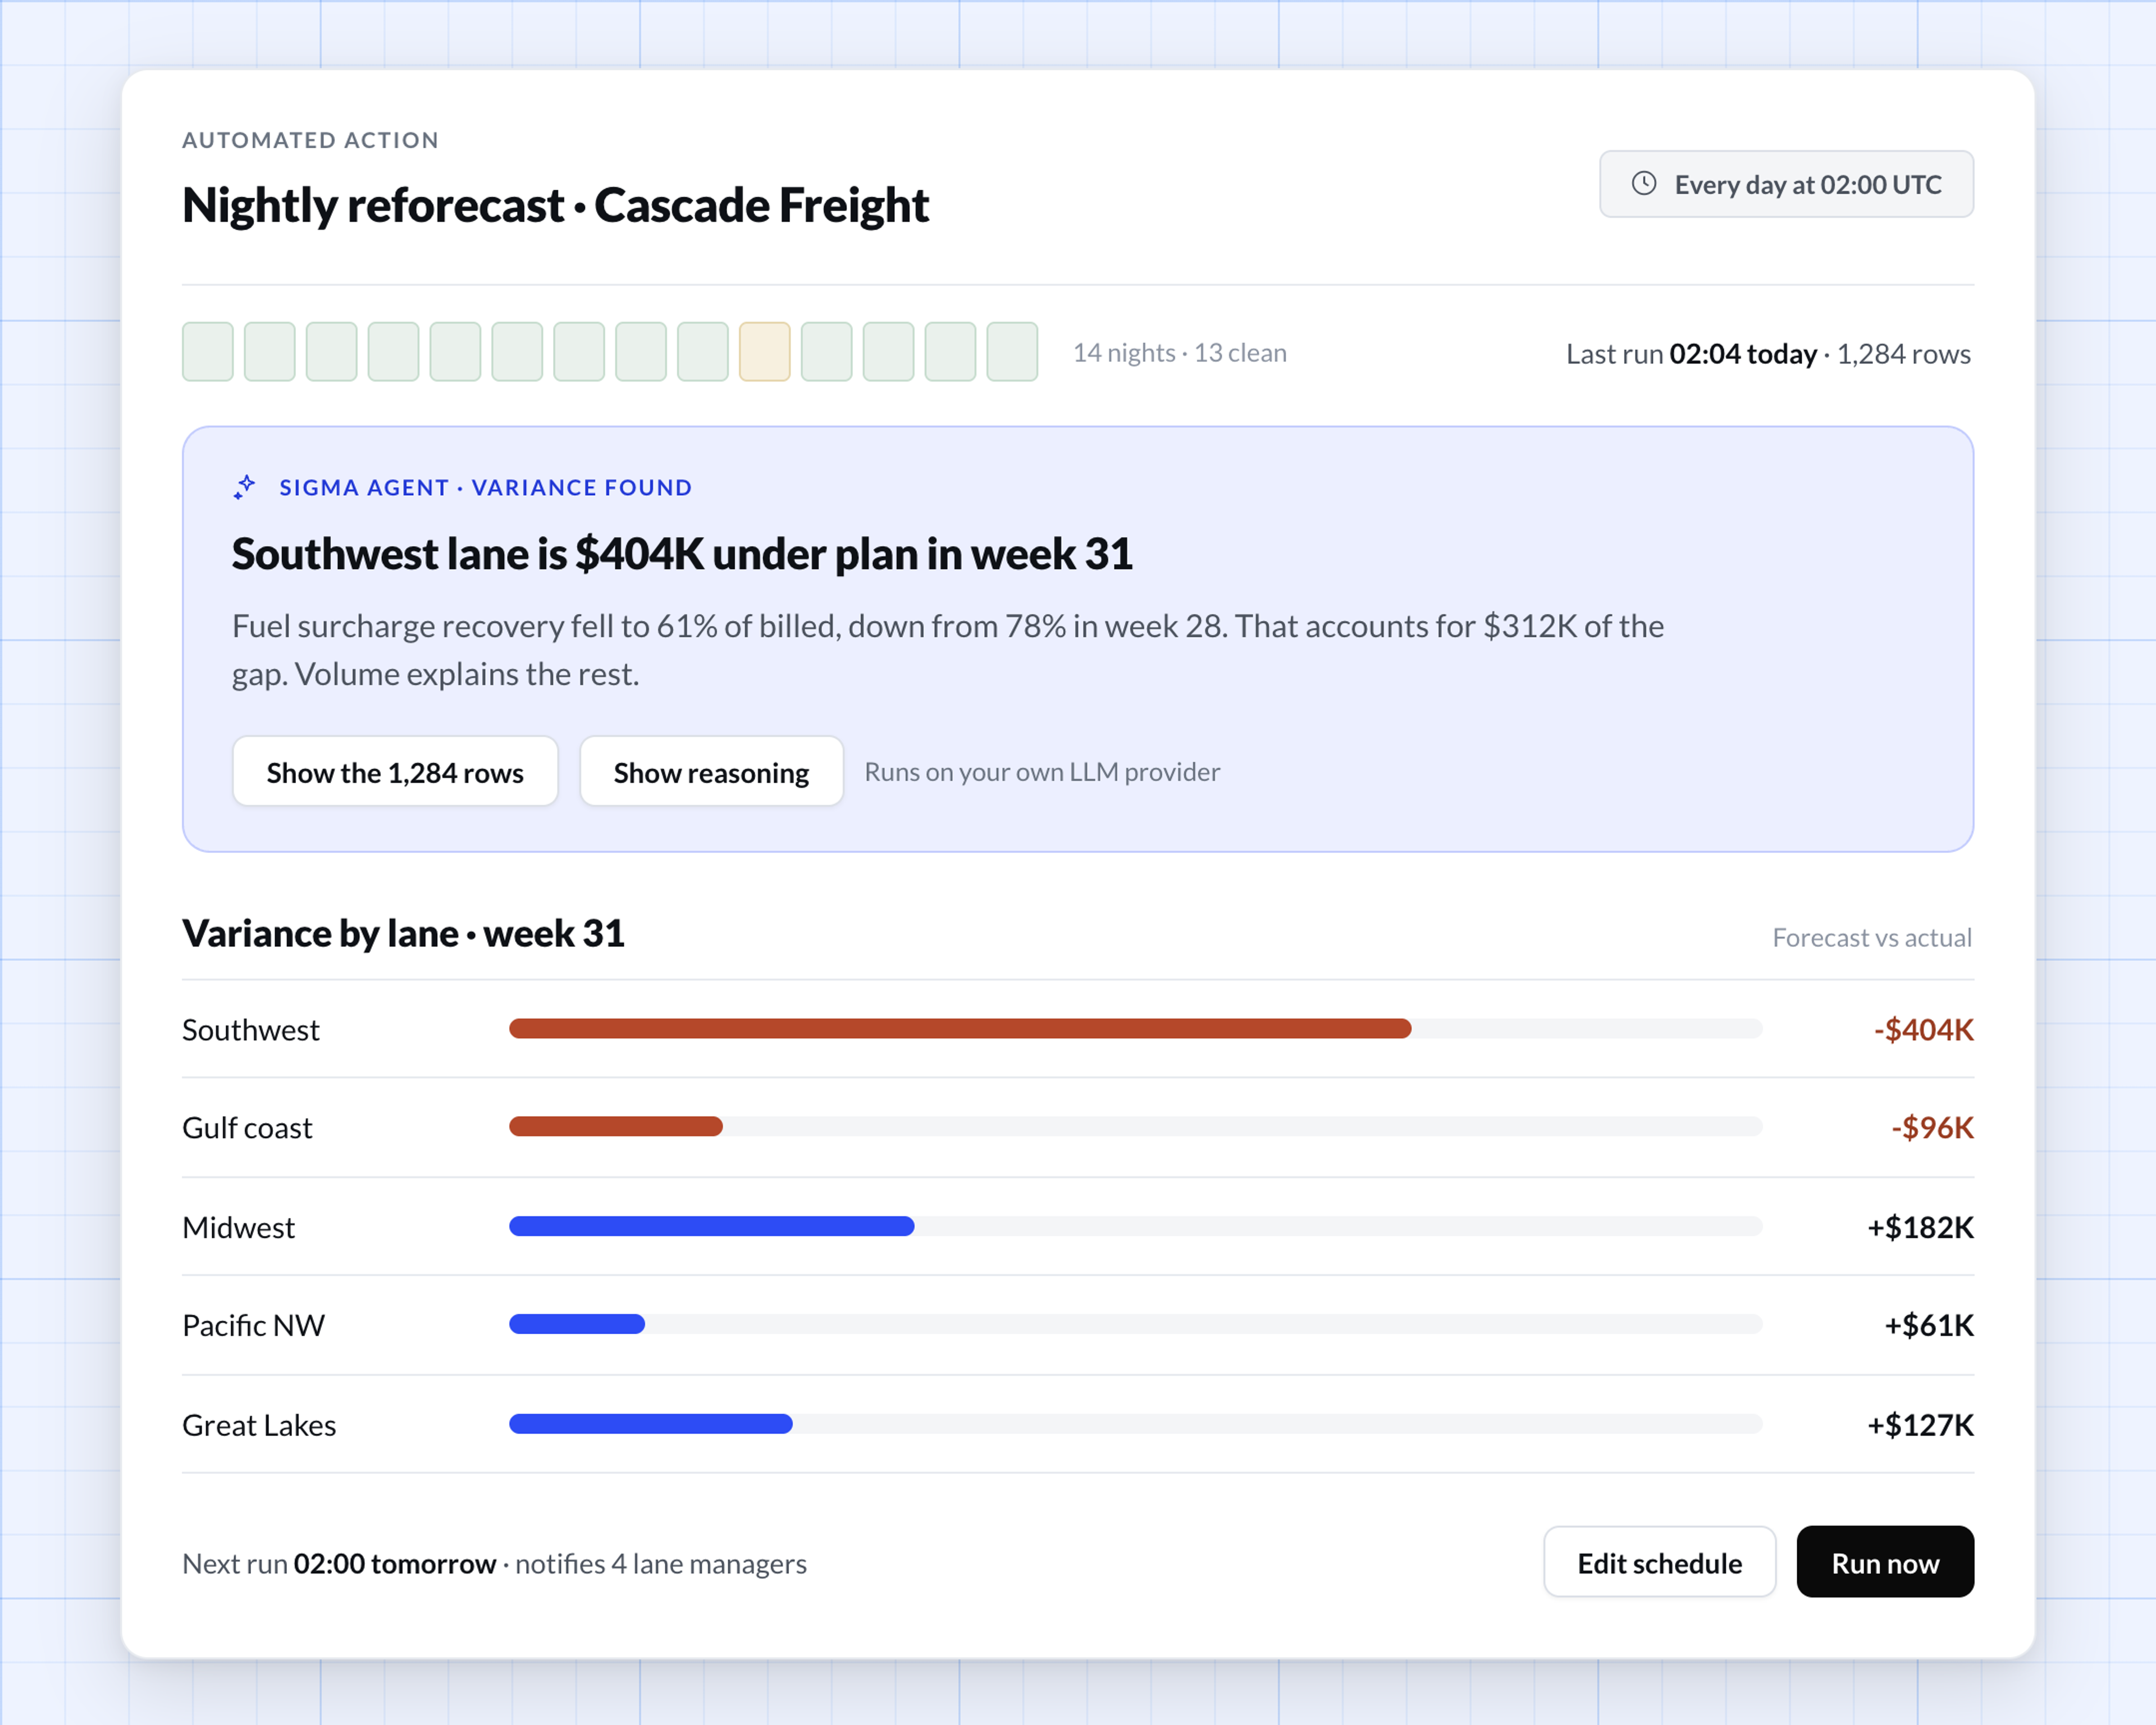Click the Southwest red variance bar
Screen dimensions: 2156x1725
pos(960,1029)
